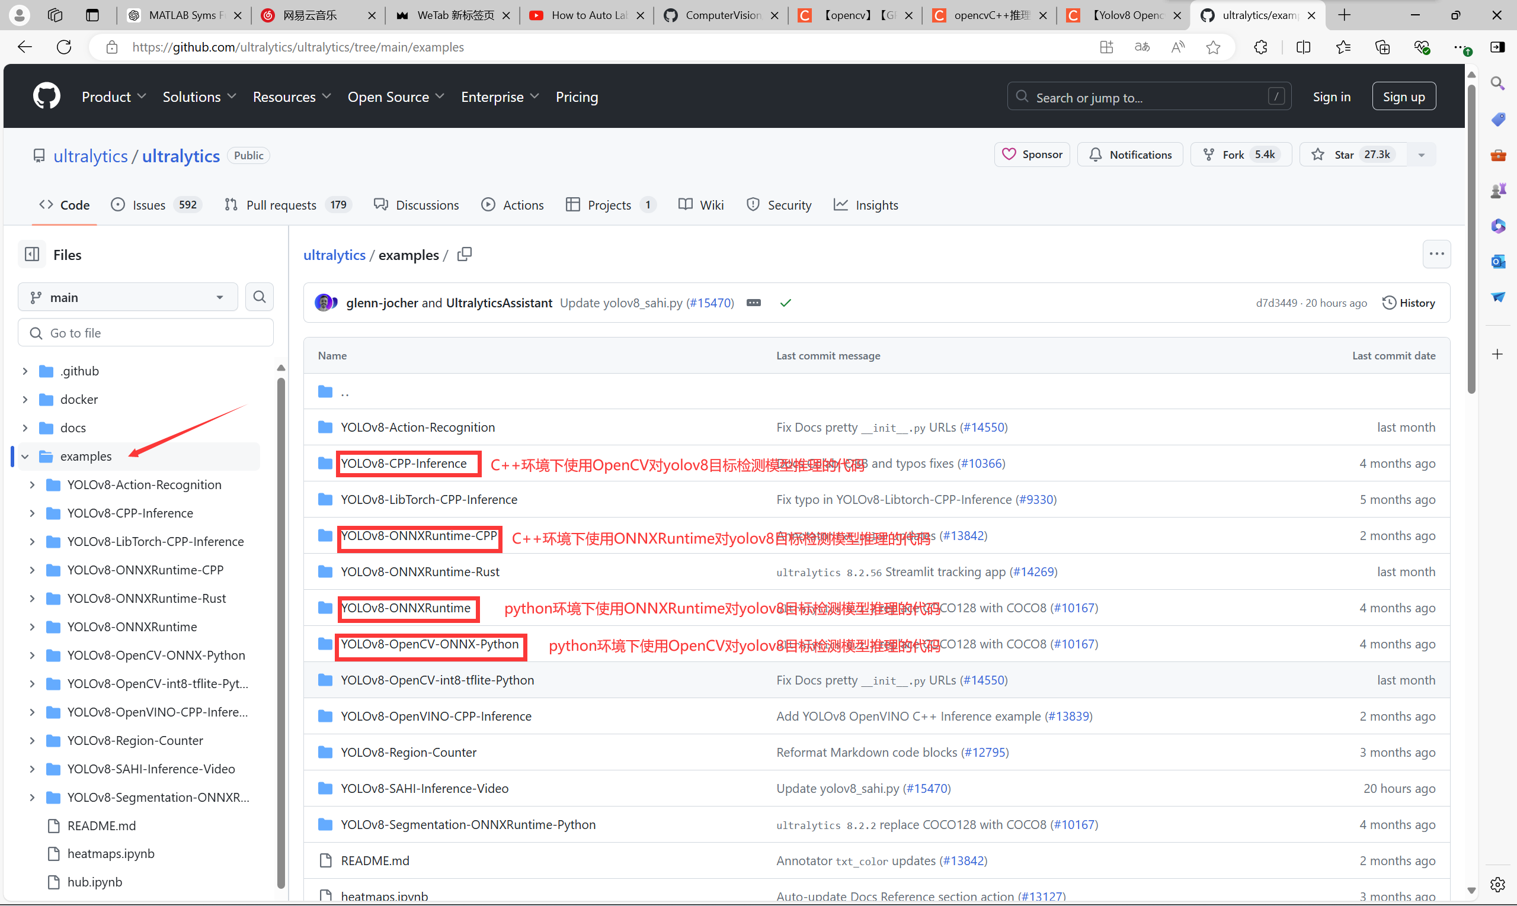
Task: Expand YOLOv8-Region-Counter in the file tree
Action: coord(33,741)
